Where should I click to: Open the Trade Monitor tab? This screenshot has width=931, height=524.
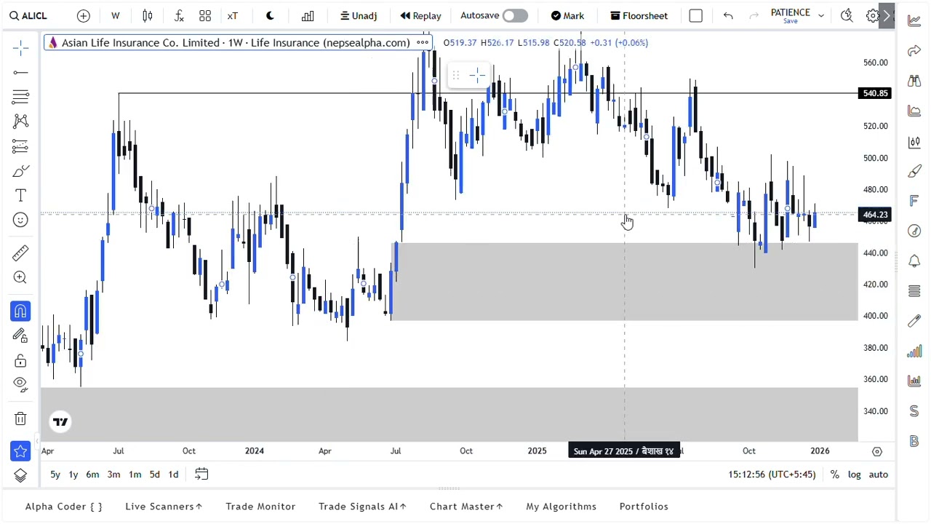[x=260, y=507]
